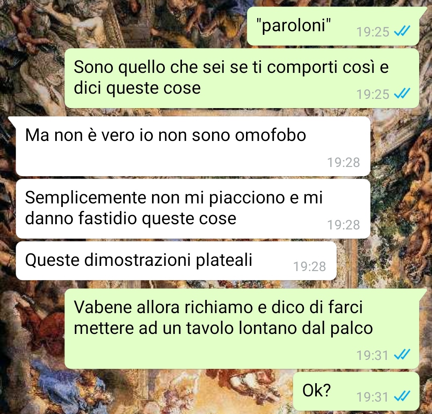Screen dimensions: 432x414
Task: Click blue read ticks on "paroloni" message
Action: pos(402,31)
